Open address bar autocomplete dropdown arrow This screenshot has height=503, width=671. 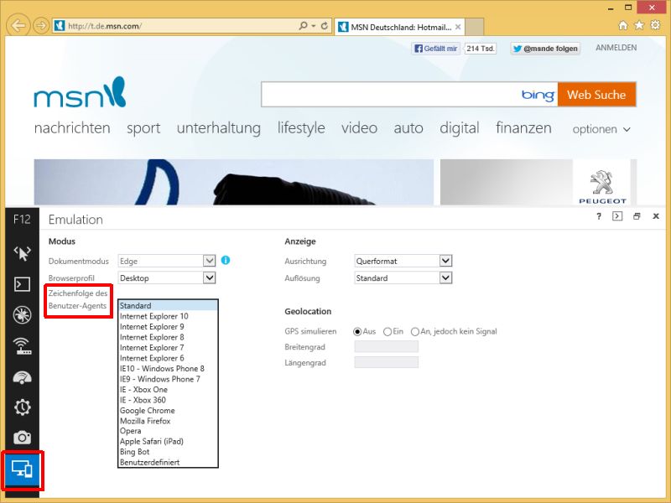click(x=314, y=26)
